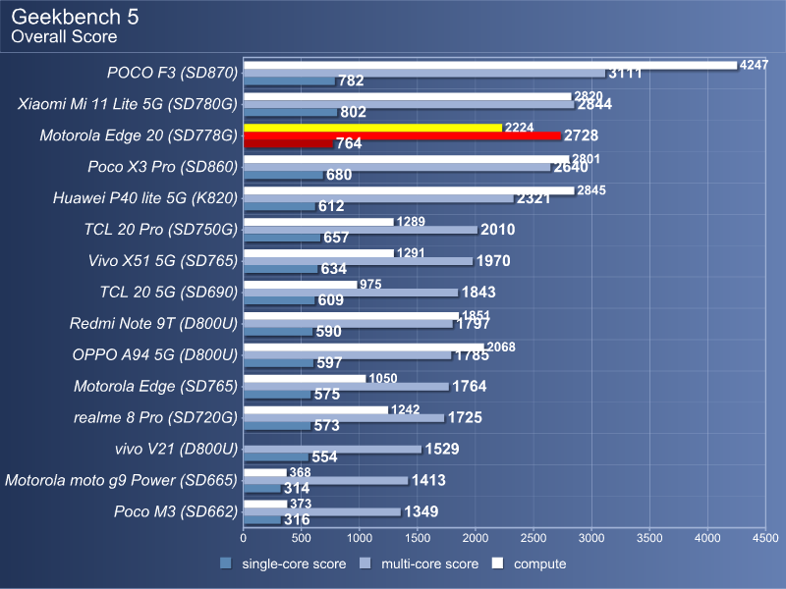The height and width of the screenshot is (589, 786).
Task: Select the vivo V21 (D800U) label
Action: tap(177, 449)
